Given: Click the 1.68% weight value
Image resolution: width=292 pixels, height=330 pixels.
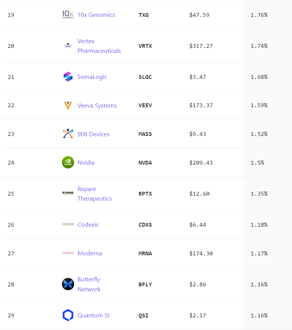Looking at the screenshot, I should pyautogui.click(x=259, y=77).
